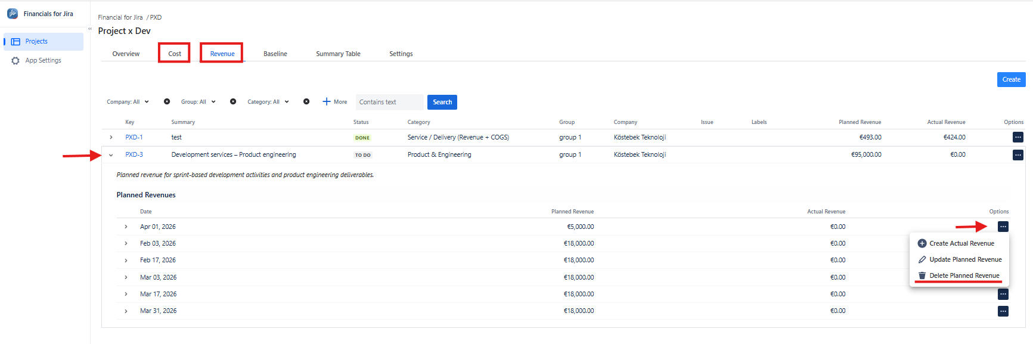
Task: Open Projects in the sidebar
Action: [x=44, y=42]
